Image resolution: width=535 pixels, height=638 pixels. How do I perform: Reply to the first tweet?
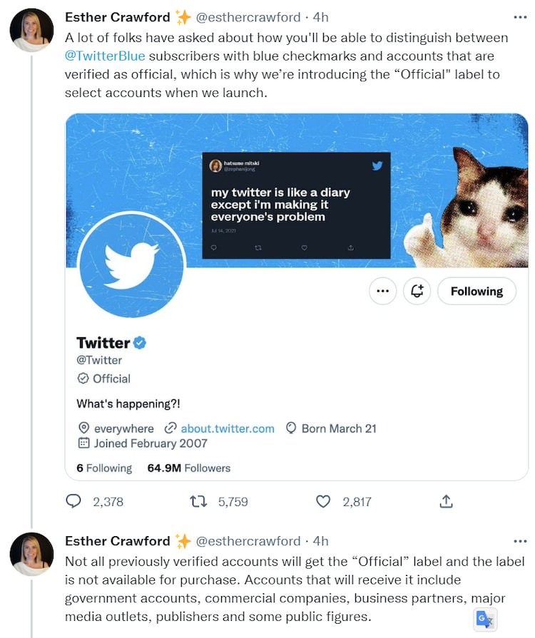73,502
